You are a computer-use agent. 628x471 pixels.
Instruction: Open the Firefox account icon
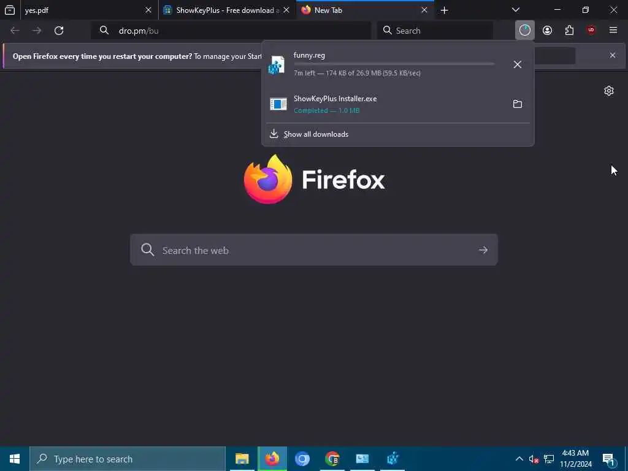click(547, 31)
